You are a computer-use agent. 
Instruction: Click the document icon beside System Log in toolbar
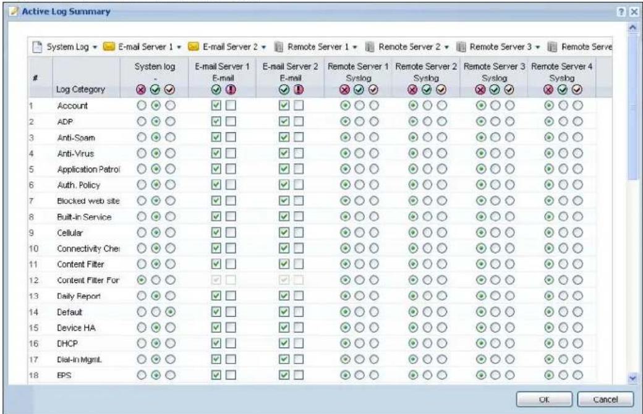pyautogui.click(x=37, y=47)
